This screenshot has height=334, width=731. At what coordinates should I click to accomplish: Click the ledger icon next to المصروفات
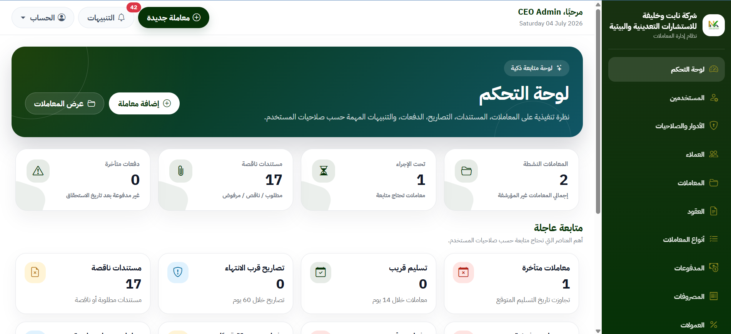[714, 296]
